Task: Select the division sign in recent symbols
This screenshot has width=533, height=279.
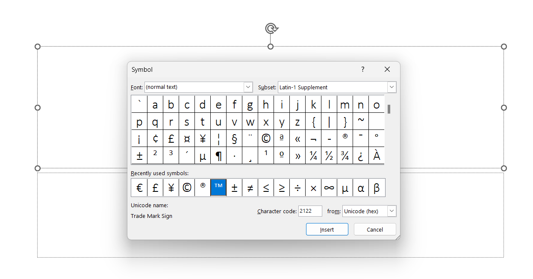Action: tap(297, 188)
